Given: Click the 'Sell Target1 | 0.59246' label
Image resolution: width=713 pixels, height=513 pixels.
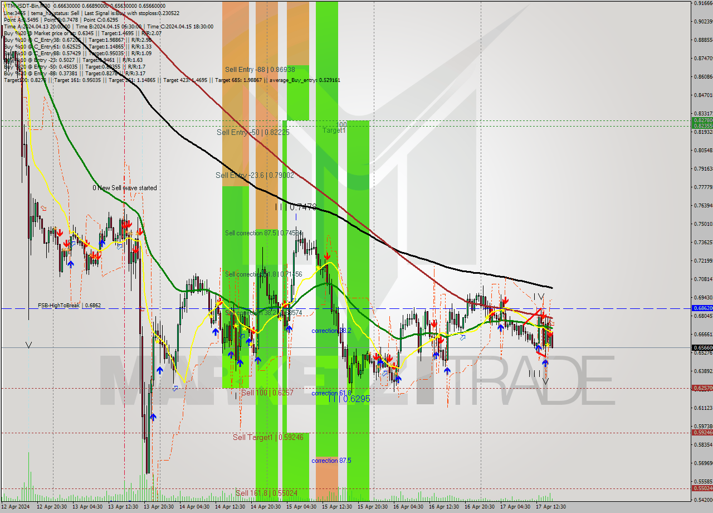Looking at the screenshot, I should [268, 437].
